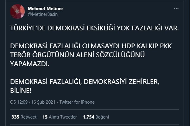Open the tweet's three-dot more options menu
The width and height of the screenshot is (194, 126).
point(176,8)
